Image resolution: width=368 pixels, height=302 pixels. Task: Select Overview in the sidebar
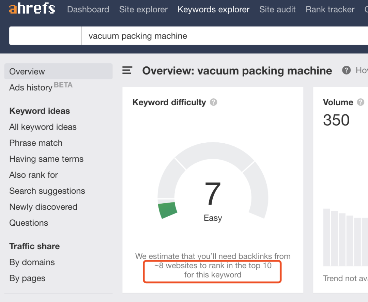point(27,71)
